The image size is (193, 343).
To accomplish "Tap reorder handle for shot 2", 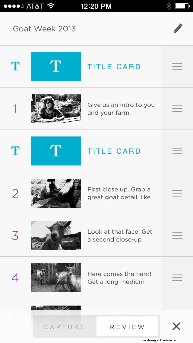I will click(177, 193).
